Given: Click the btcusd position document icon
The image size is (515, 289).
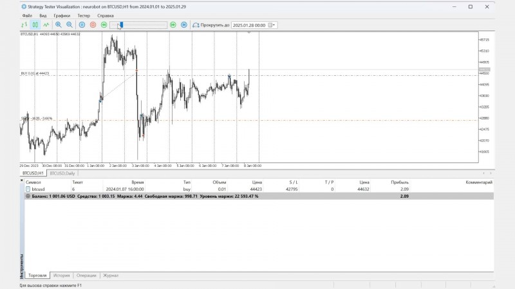Looking at the screenshot, I should click(28, 189).
